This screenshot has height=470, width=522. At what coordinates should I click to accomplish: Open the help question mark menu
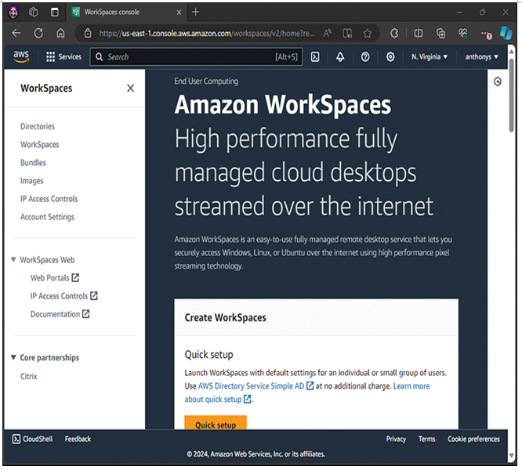click(365, 57)
